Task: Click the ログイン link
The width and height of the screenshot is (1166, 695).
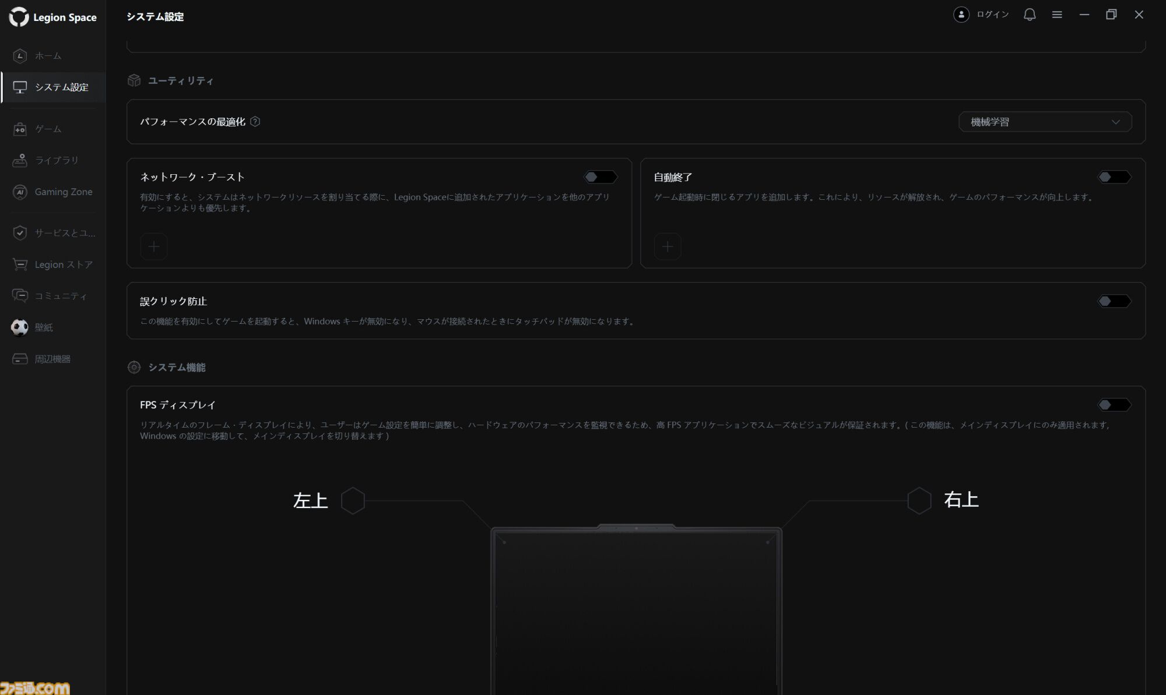Action: pyautogui.click(x=993, y=15)
